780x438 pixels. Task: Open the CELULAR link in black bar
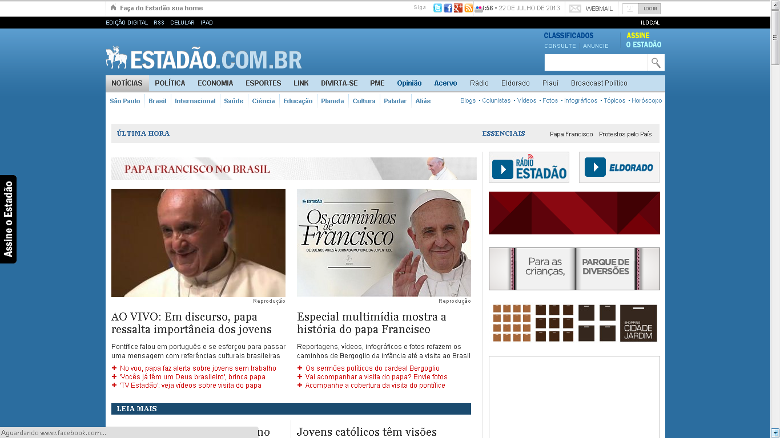click(183, 23)
